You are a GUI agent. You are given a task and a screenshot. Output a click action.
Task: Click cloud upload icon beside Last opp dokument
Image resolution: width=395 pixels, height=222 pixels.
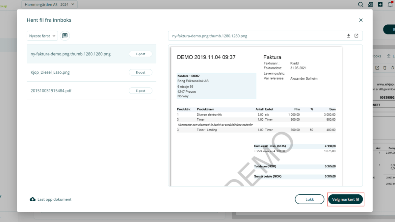tap(33, 199)
